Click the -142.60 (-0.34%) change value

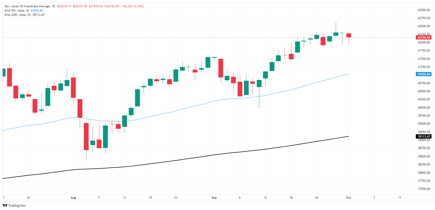(x=132, y=6)
